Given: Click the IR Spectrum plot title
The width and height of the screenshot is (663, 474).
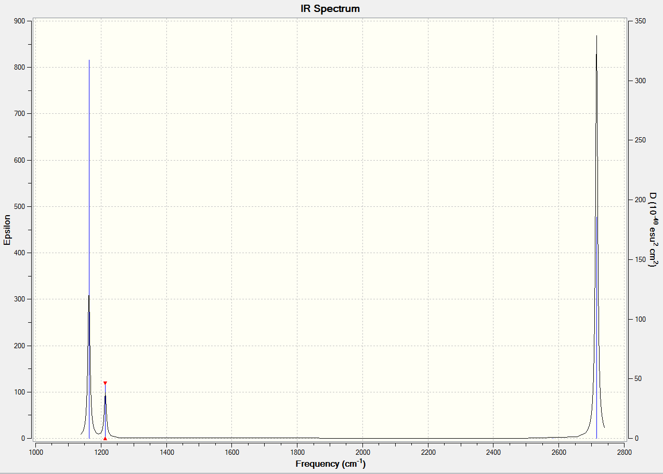Looking at the screenshot, I should [330, 9].
